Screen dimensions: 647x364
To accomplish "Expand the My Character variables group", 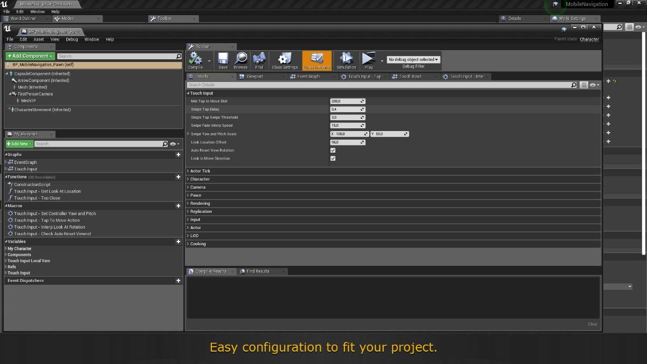I will (6, 249).
